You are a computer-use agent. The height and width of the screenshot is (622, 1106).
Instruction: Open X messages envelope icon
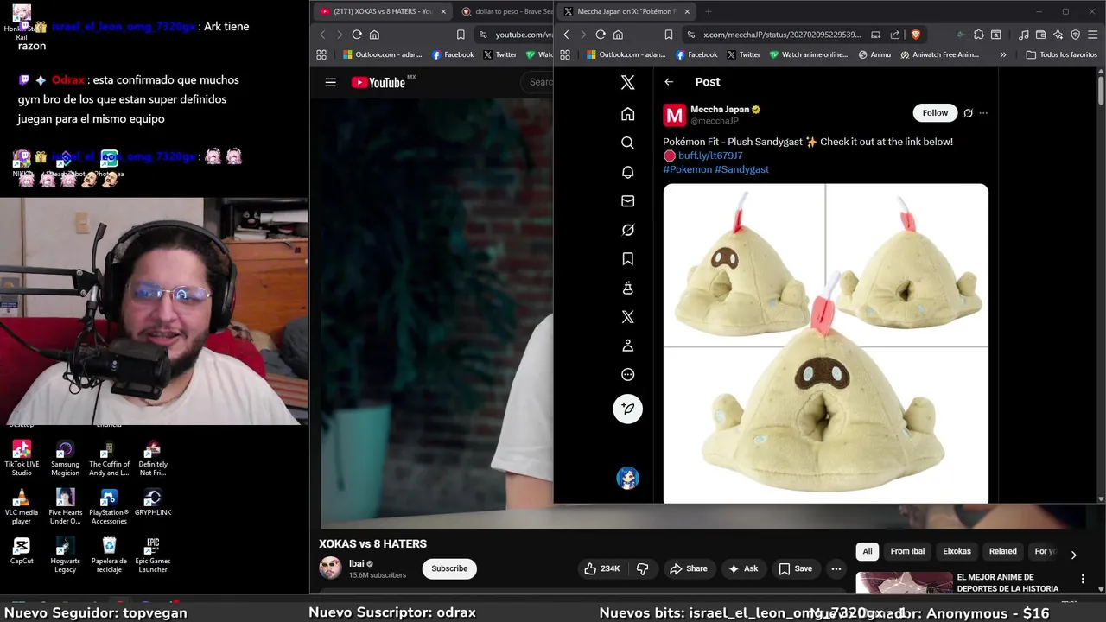coord(628,200)
